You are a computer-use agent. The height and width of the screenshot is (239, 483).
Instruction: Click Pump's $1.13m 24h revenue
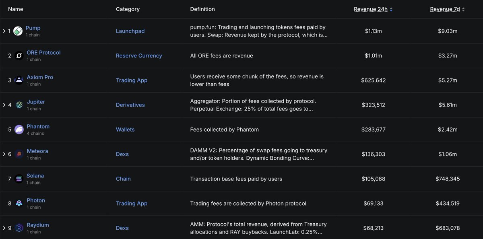click(373, 31)
